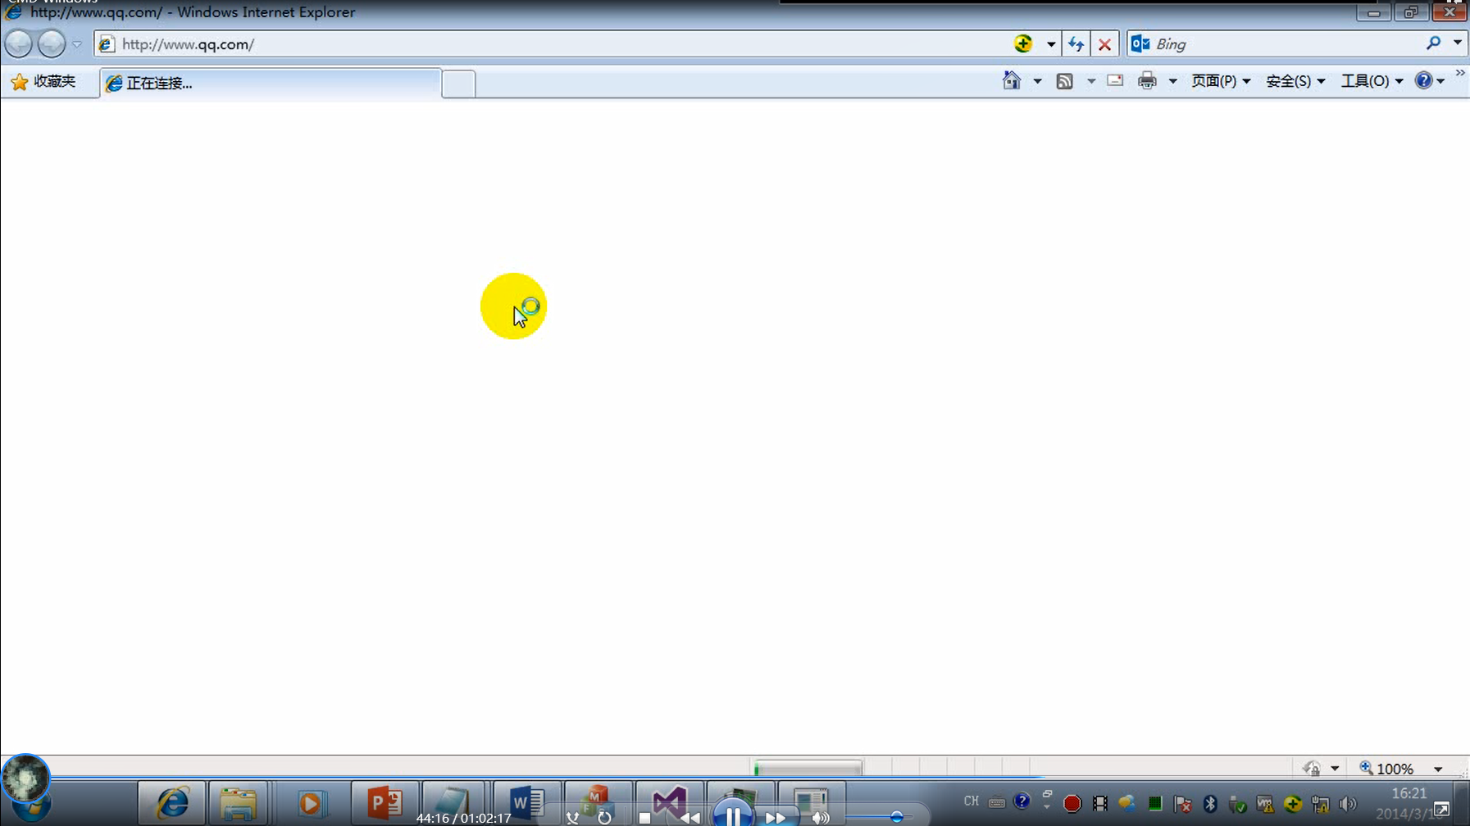The width and height of the screenshot is (1470, 826).
Task: Click the video fast-forward button
Action: [775, 818]
